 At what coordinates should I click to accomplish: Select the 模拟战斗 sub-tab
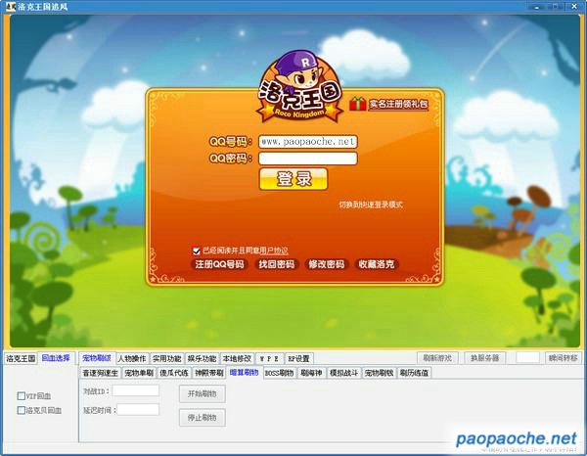coord(343,373)
